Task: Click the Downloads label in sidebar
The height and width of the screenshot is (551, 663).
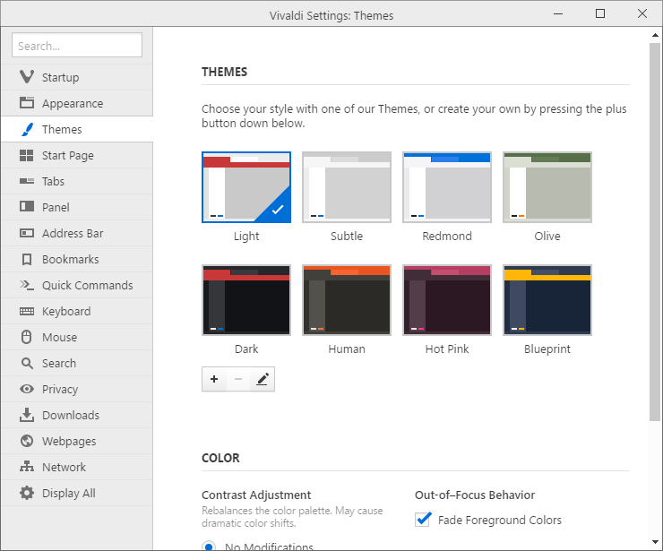Action: (71, 415)
